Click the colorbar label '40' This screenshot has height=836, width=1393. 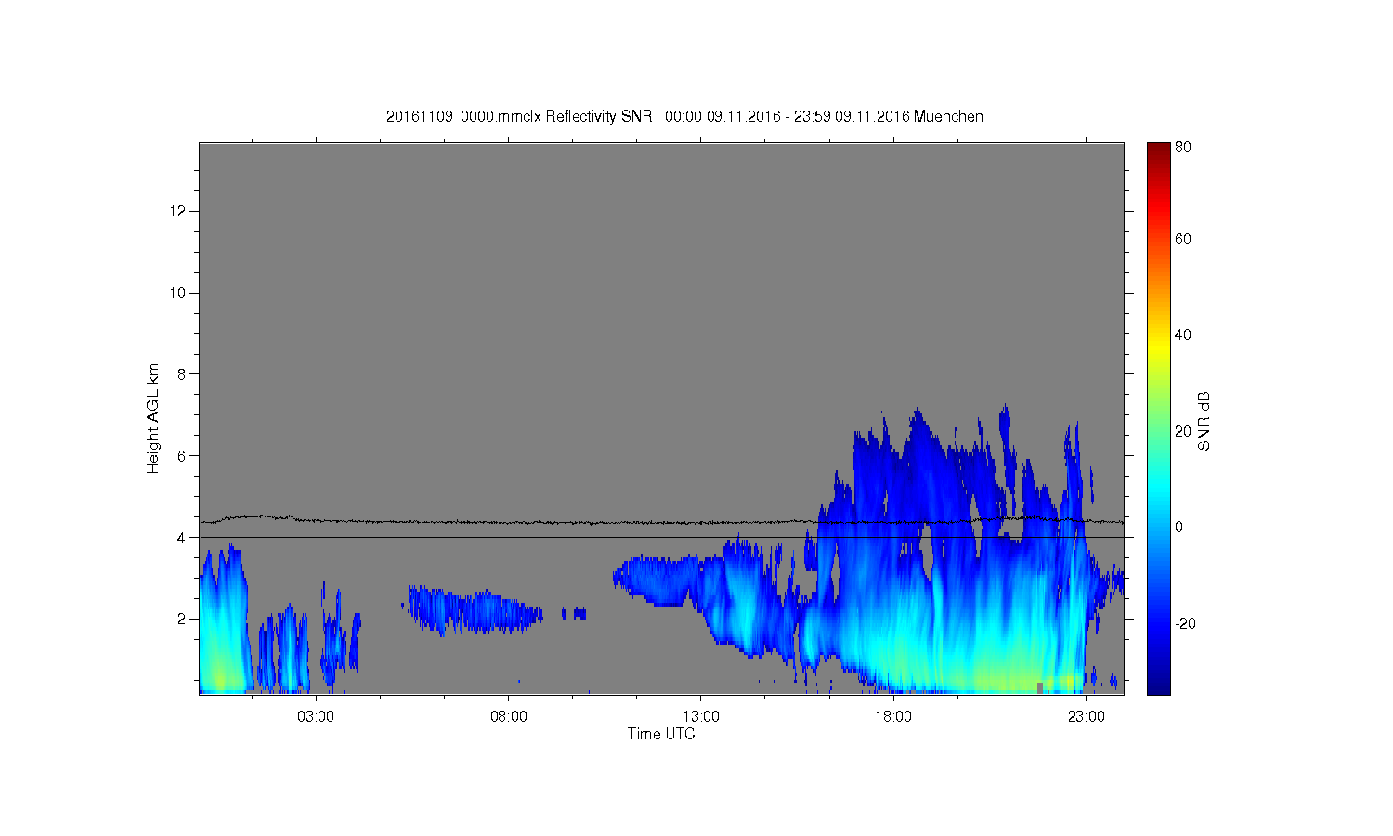1183,334
